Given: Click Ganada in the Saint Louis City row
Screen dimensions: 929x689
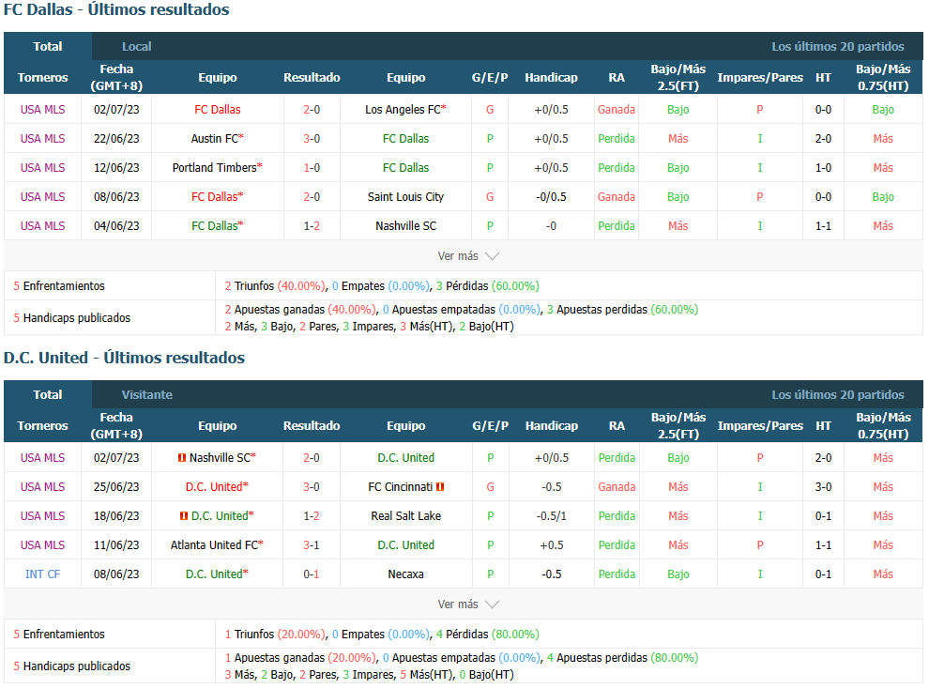Looking at the screenshot, I should (x=617, y=197).
